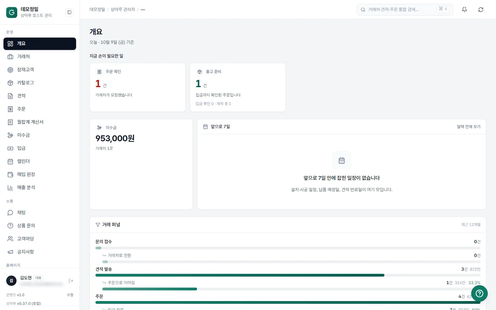Open 입금 sidebar menu
The width and height of the screenshot is (496, 310).
(x=40, y=148)
